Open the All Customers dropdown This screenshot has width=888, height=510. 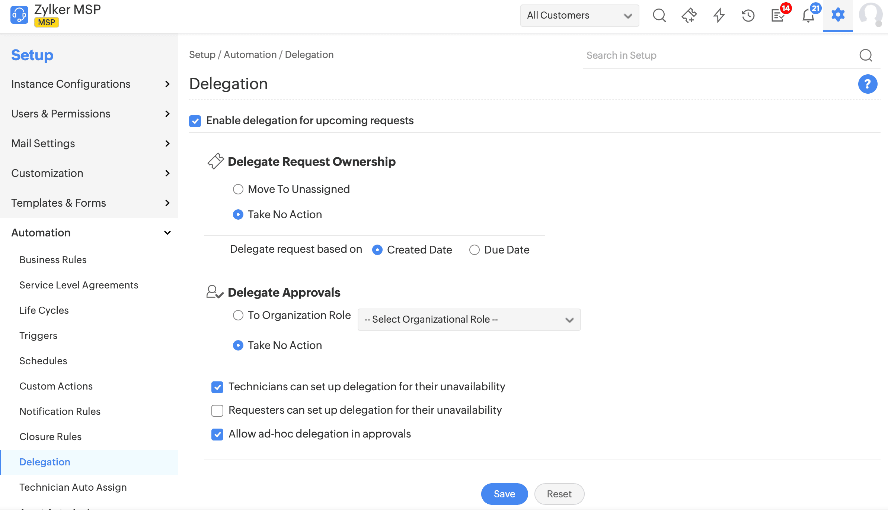(579, 15)
